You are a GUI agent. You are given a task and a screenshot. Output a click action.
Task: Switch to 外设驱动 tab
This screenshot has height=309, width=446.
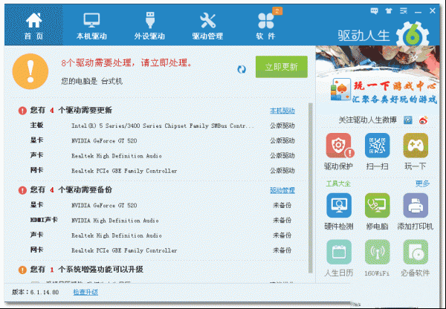[x=149, y=25]
